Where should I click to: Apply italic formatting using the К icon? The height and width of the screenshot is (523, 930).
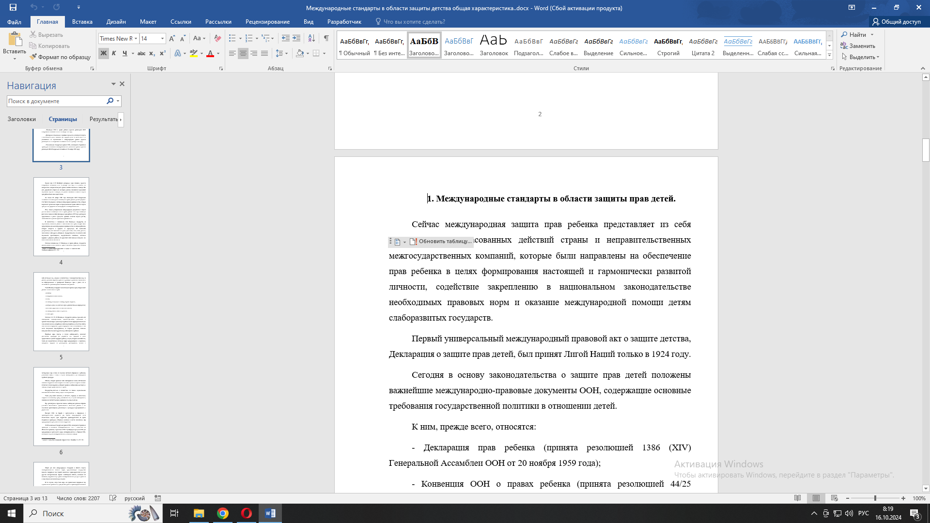(x=114, y=53)
